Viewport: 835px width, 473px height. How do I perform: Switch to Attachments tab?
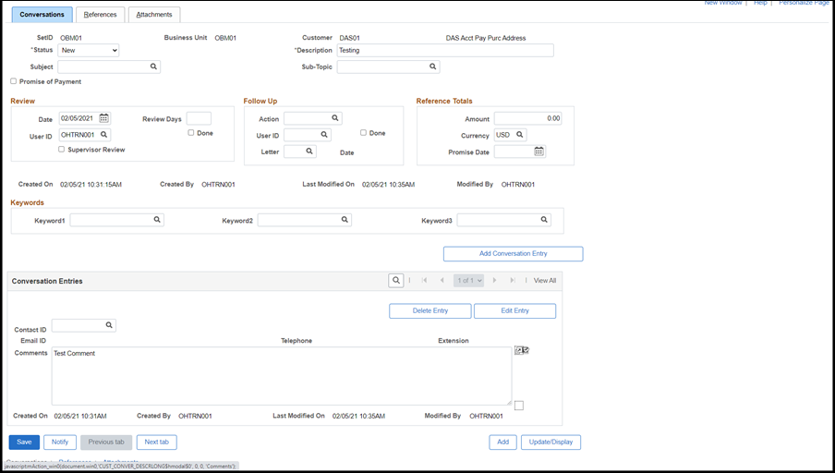click(x=154, y=15)
